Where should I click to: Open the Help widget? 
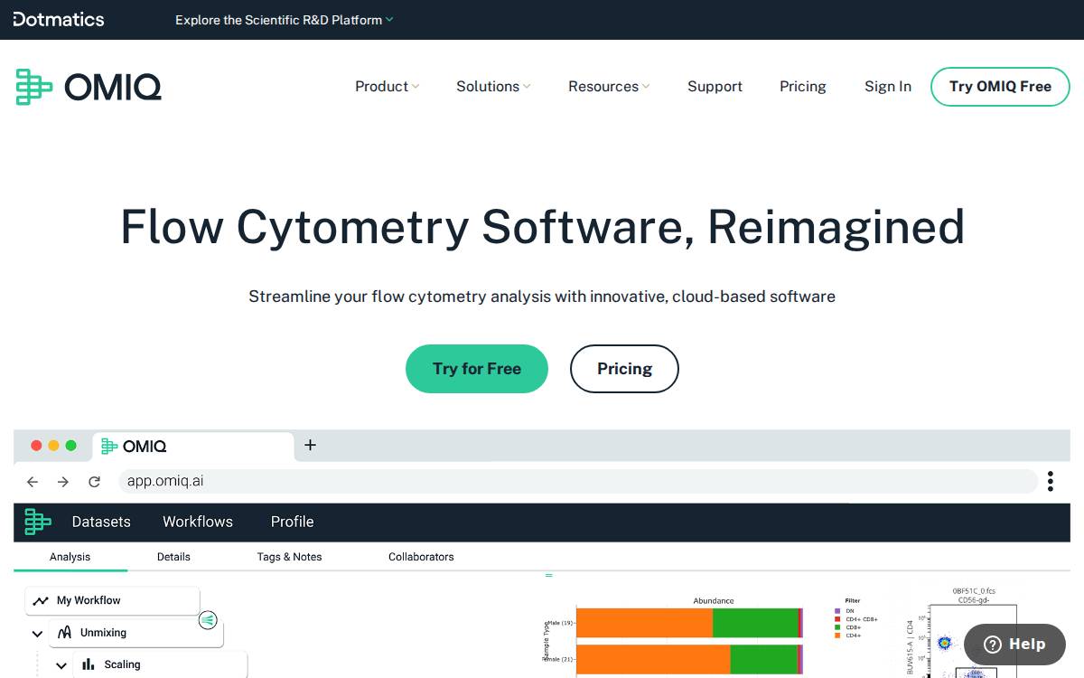pos(1014,645)
